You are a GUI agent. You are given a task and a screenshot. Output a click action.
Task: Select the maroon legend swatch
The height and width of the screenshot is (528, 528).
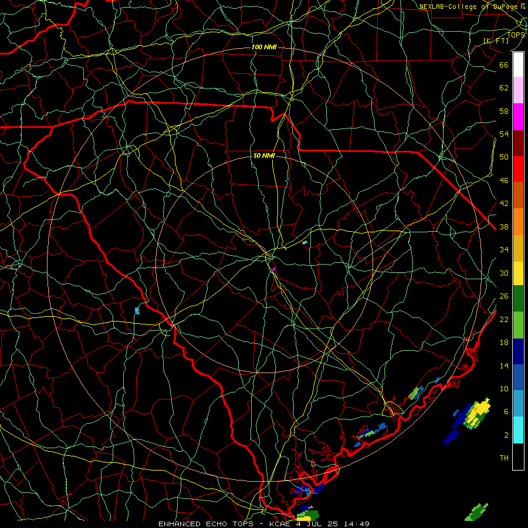[x=518, y=143]
